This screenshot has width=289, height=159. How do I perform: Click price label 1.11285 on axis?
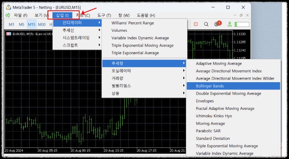(x=239, y=42)
